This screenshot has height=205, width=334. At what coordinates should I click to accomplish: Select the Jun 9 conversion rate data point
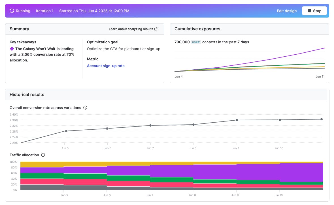(x=237, y=120)
